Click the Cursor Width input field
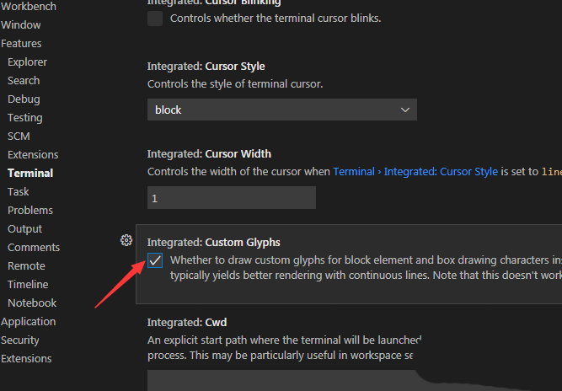562x391 pixels. (x=232, y=197)
